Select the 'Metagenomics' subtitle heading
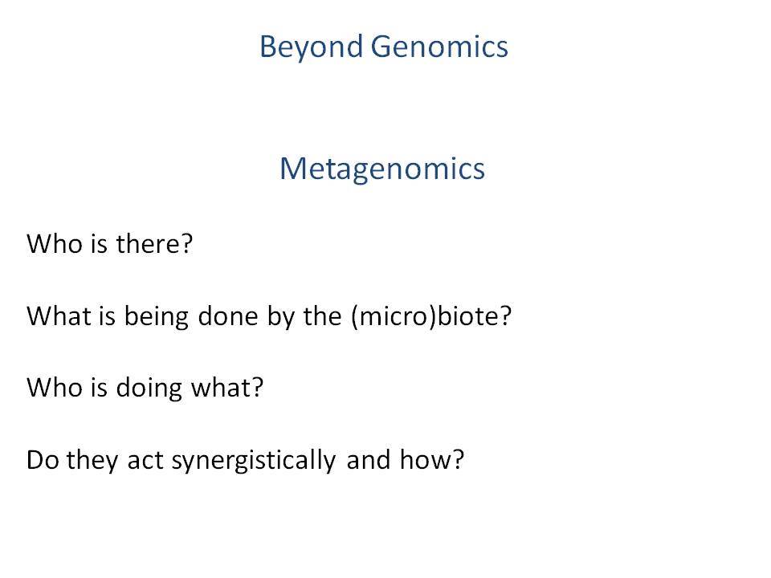Viewport: 771px width, 578px height. tap(382, 169)
